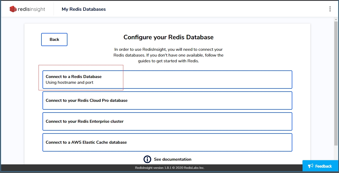Image resolution: width=339 pixels, height=173 pixels.
Task: Open the three-dot options menu
Action: tap(330, 9)
